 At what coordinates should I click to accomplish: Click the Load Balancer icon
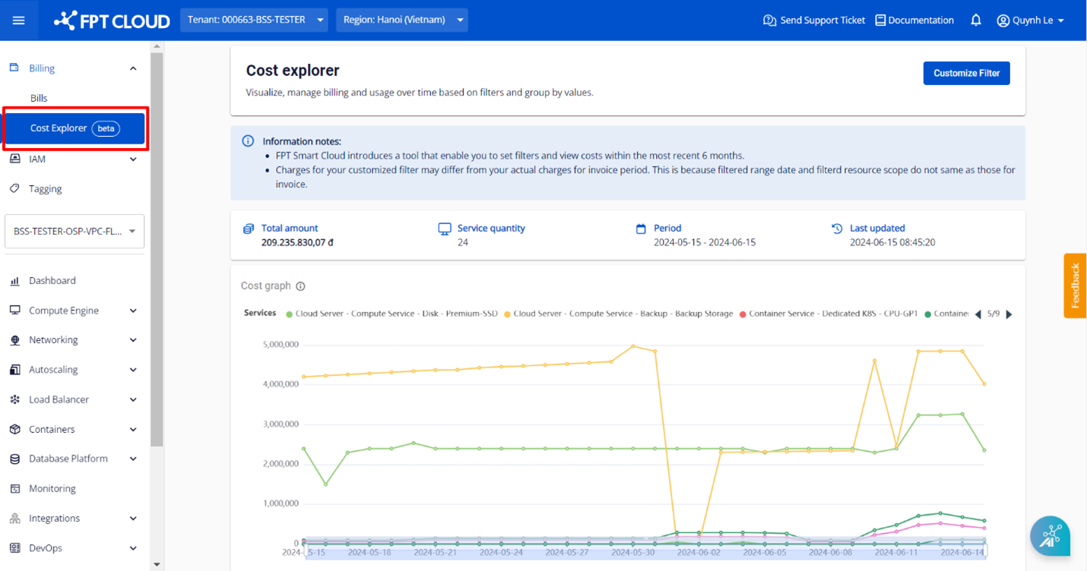[x=14, y=399]
